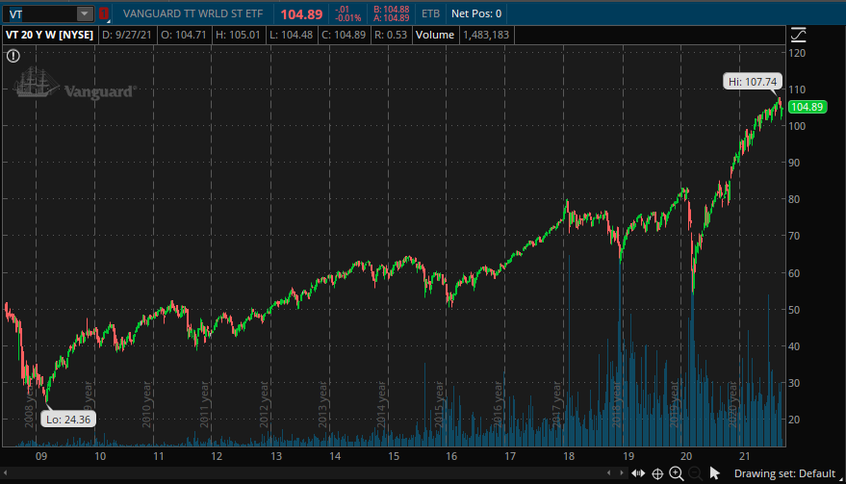
Task: Click the small right scroll arrow near the pan icon
Action: pyautogui.click(x=622, y=473)
